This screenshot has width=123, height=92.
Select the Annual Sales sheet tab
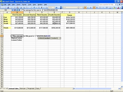[x=14, y=89]
